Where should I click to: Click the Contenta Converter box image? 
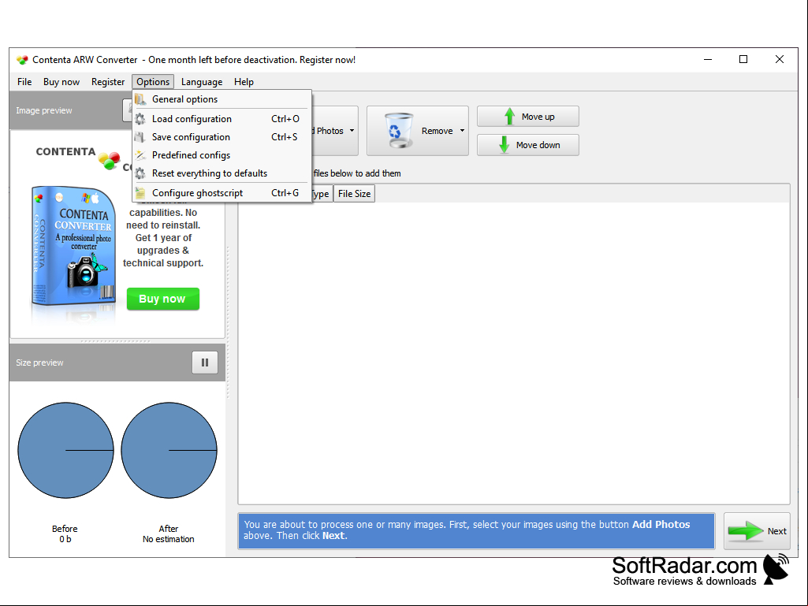click(73, 247)
